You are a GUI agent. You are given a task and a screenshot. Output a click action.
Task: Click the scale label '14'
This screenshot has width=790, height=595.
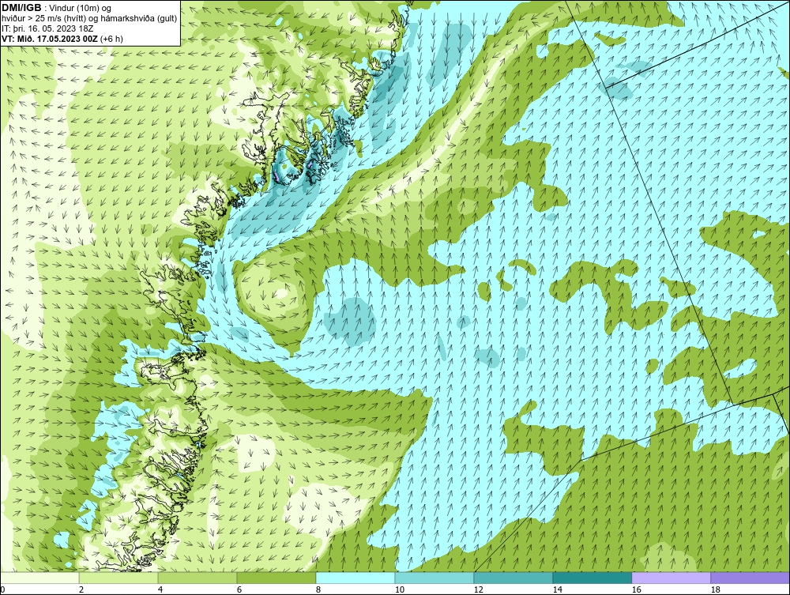pos(558,589)
